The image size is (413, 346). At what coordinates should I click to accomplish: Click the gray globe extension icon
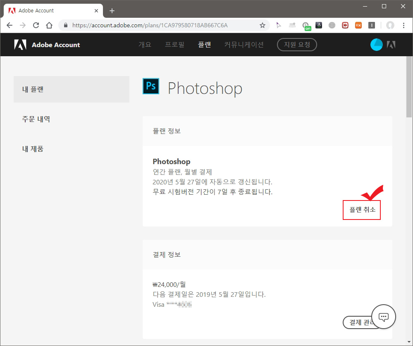tap(332, 25)
